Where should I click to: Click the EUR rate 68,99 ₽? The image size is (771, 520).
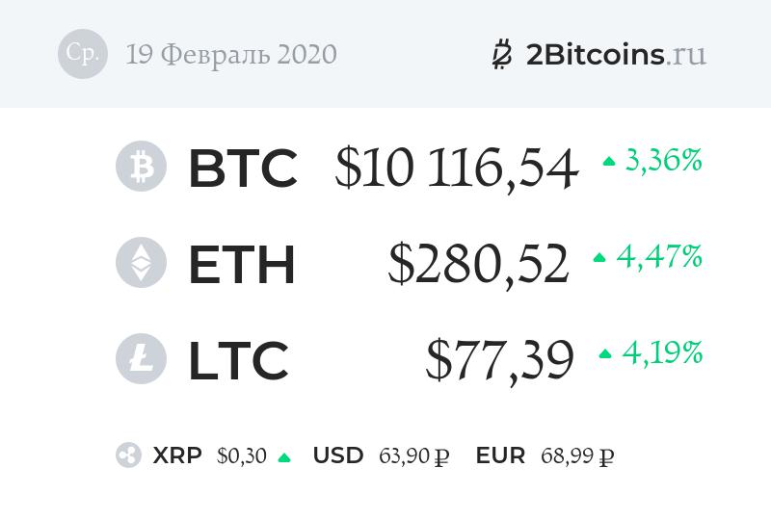(x=577, y=456)
